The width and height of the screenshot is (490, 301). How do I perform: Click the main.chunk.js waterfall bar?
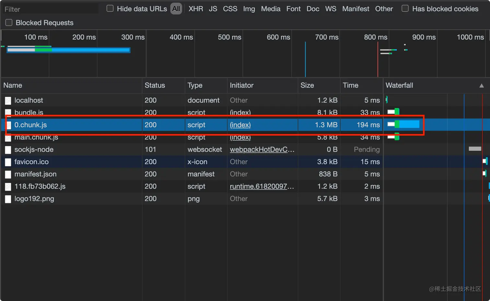[x=393, y=137]
